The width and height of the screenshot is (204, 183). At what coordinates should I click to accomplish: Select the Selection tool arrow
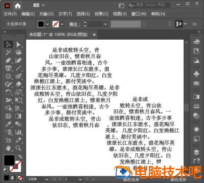pyautogui.click(x=8, y=44)
